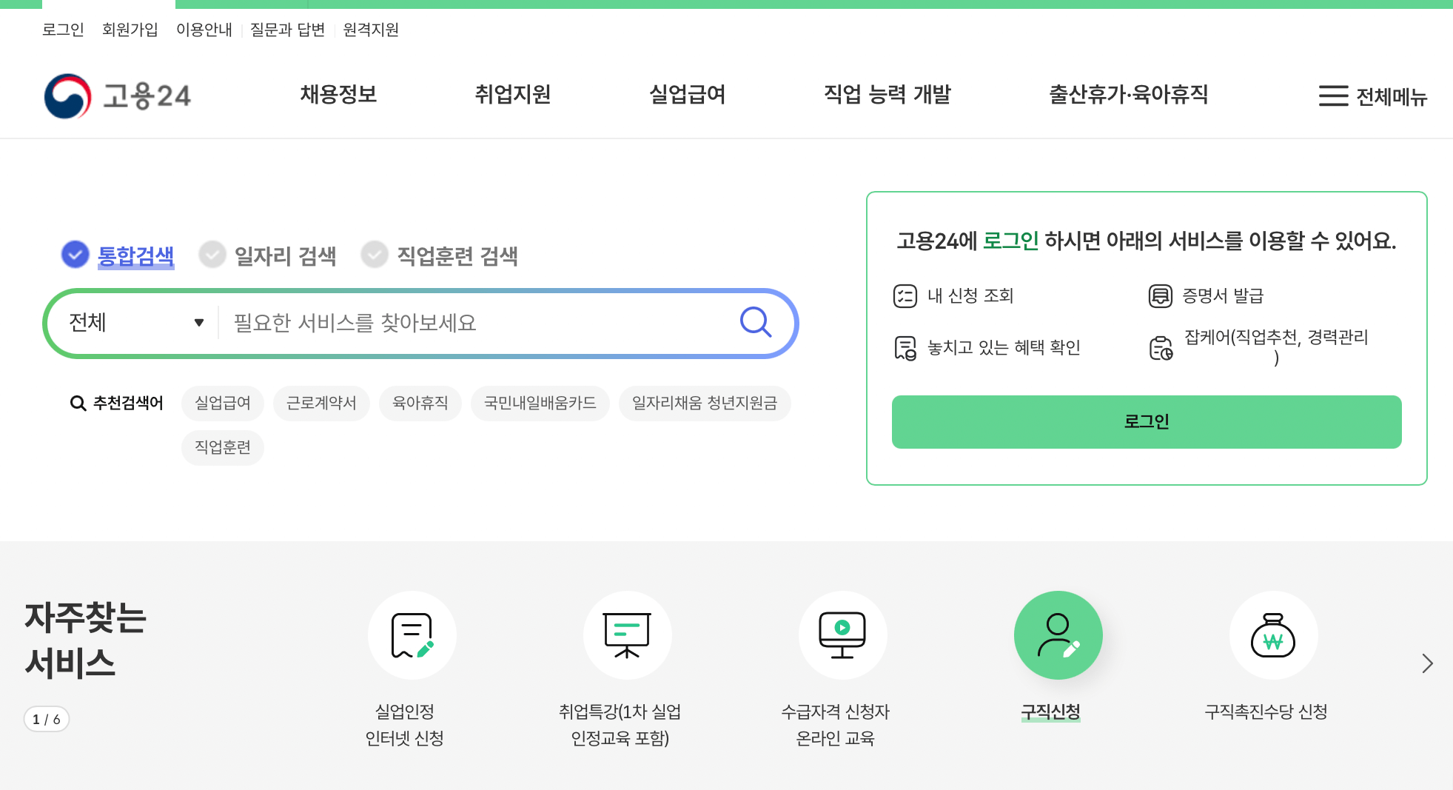This screenshot has width=1453, height=790.
Task: Open 수급자격 신청자 온라인 교육 monitor icon
Action: coord(842,635)
